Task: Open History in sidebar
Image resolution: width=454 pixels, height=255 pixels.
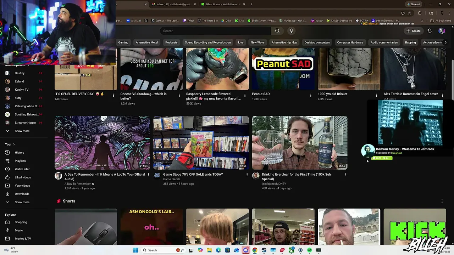Action: pos(23,153)
